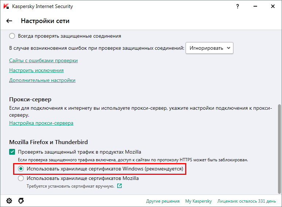Select 'Использовать хранилище сертификатов Mozilla' radio
The width and height of the screenshot is (282, 207).
point(21,178)
